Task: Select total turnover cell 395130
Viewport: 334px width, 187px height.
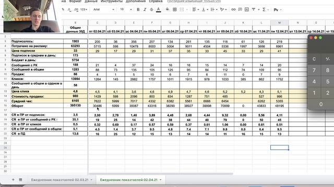Action: (75, 105)
